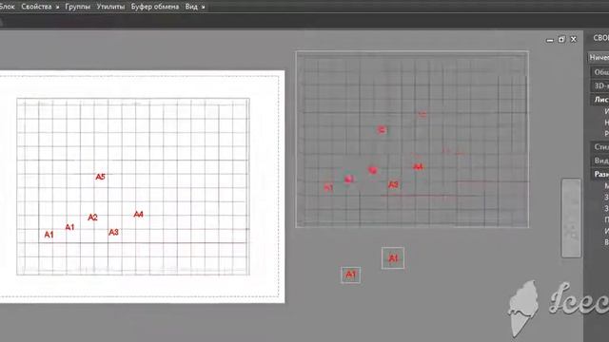Select the A3 label on white sheet
The width and height of the screenshot is (609, 342).
pyautogui.click(x=113, y=232)
